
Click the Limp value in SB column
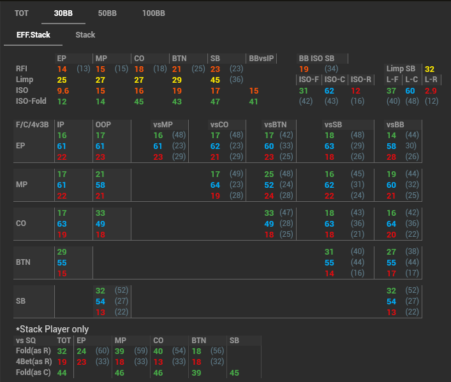tap(215, 80)
